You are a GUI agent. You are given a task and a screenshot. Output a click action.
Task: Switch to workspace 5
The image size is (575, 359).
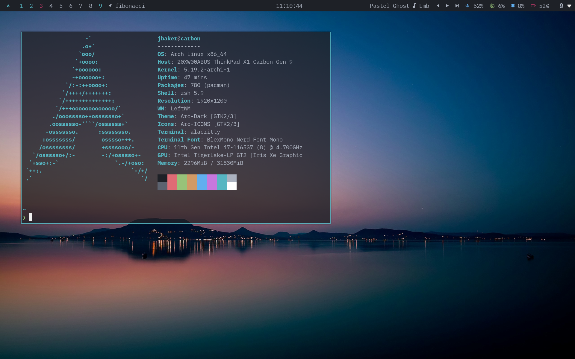(x=61, y=6)
